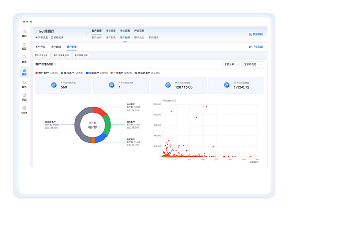Switch to 市场洞察 top tab

pyautogui.click(x=125, y=31)
